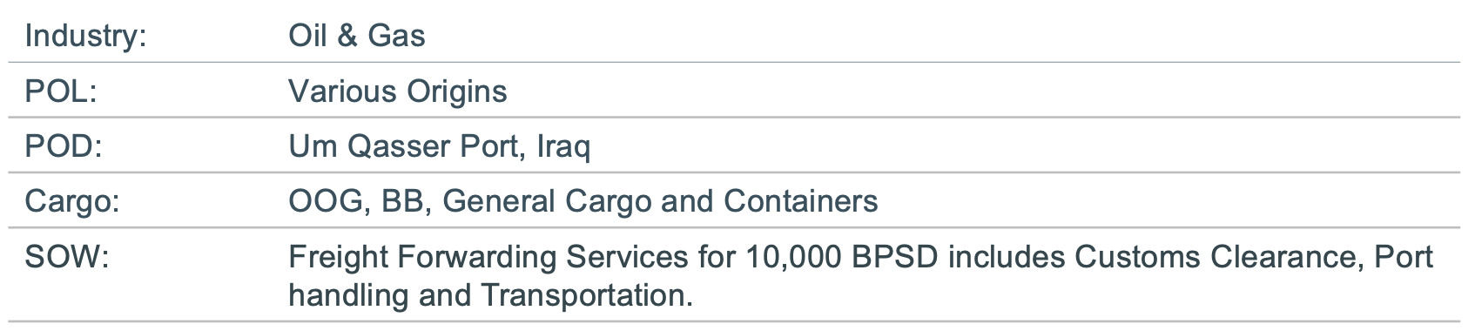This screenshot has height=331, width=1475.
Task: Click the 10,000 BPSD figure
Action: pos(843,258)
